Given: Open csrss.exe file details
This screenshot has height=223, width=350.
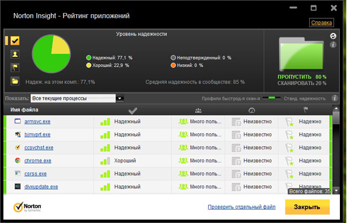Looking at the screenshot, I should 36,174.
